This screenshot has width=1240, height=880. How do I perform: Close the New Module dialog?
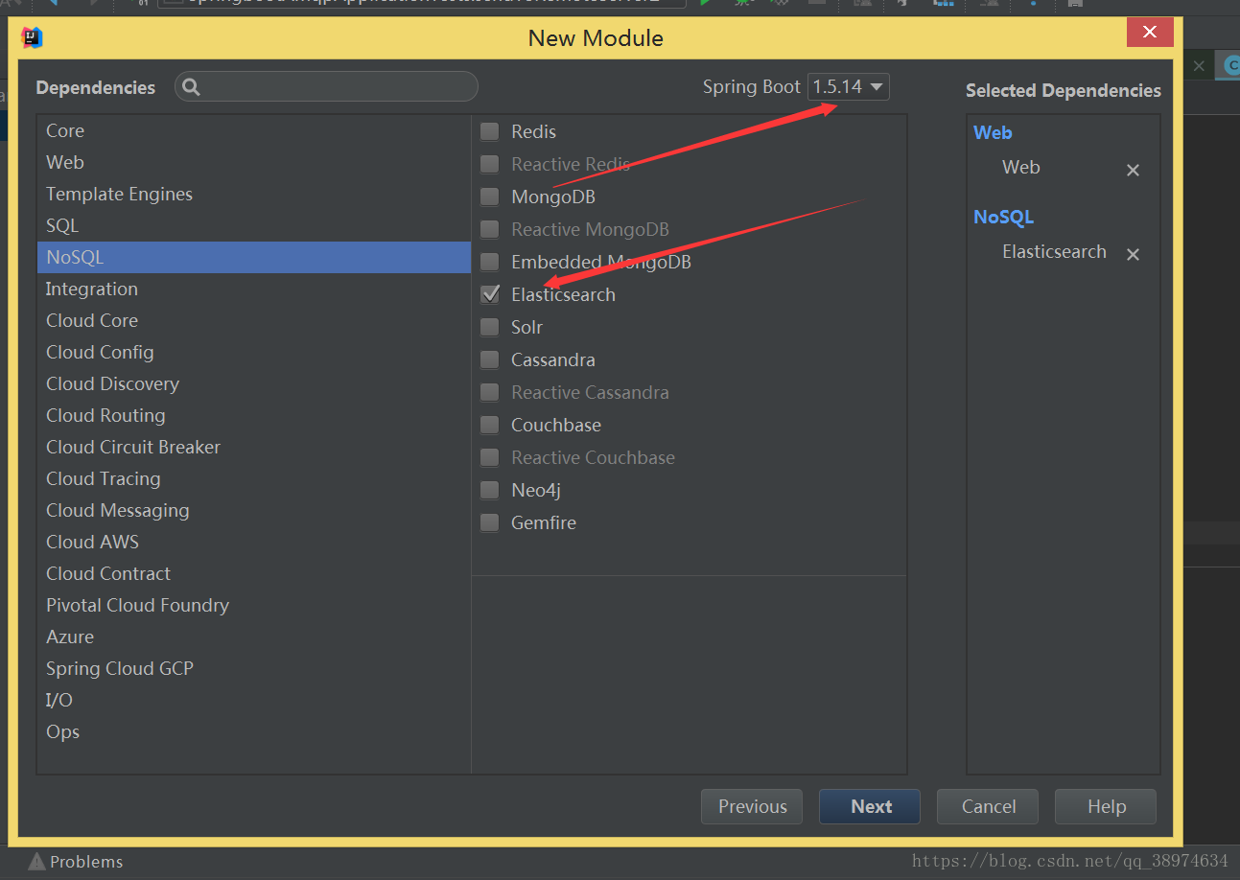click(x=1149, y=34)
